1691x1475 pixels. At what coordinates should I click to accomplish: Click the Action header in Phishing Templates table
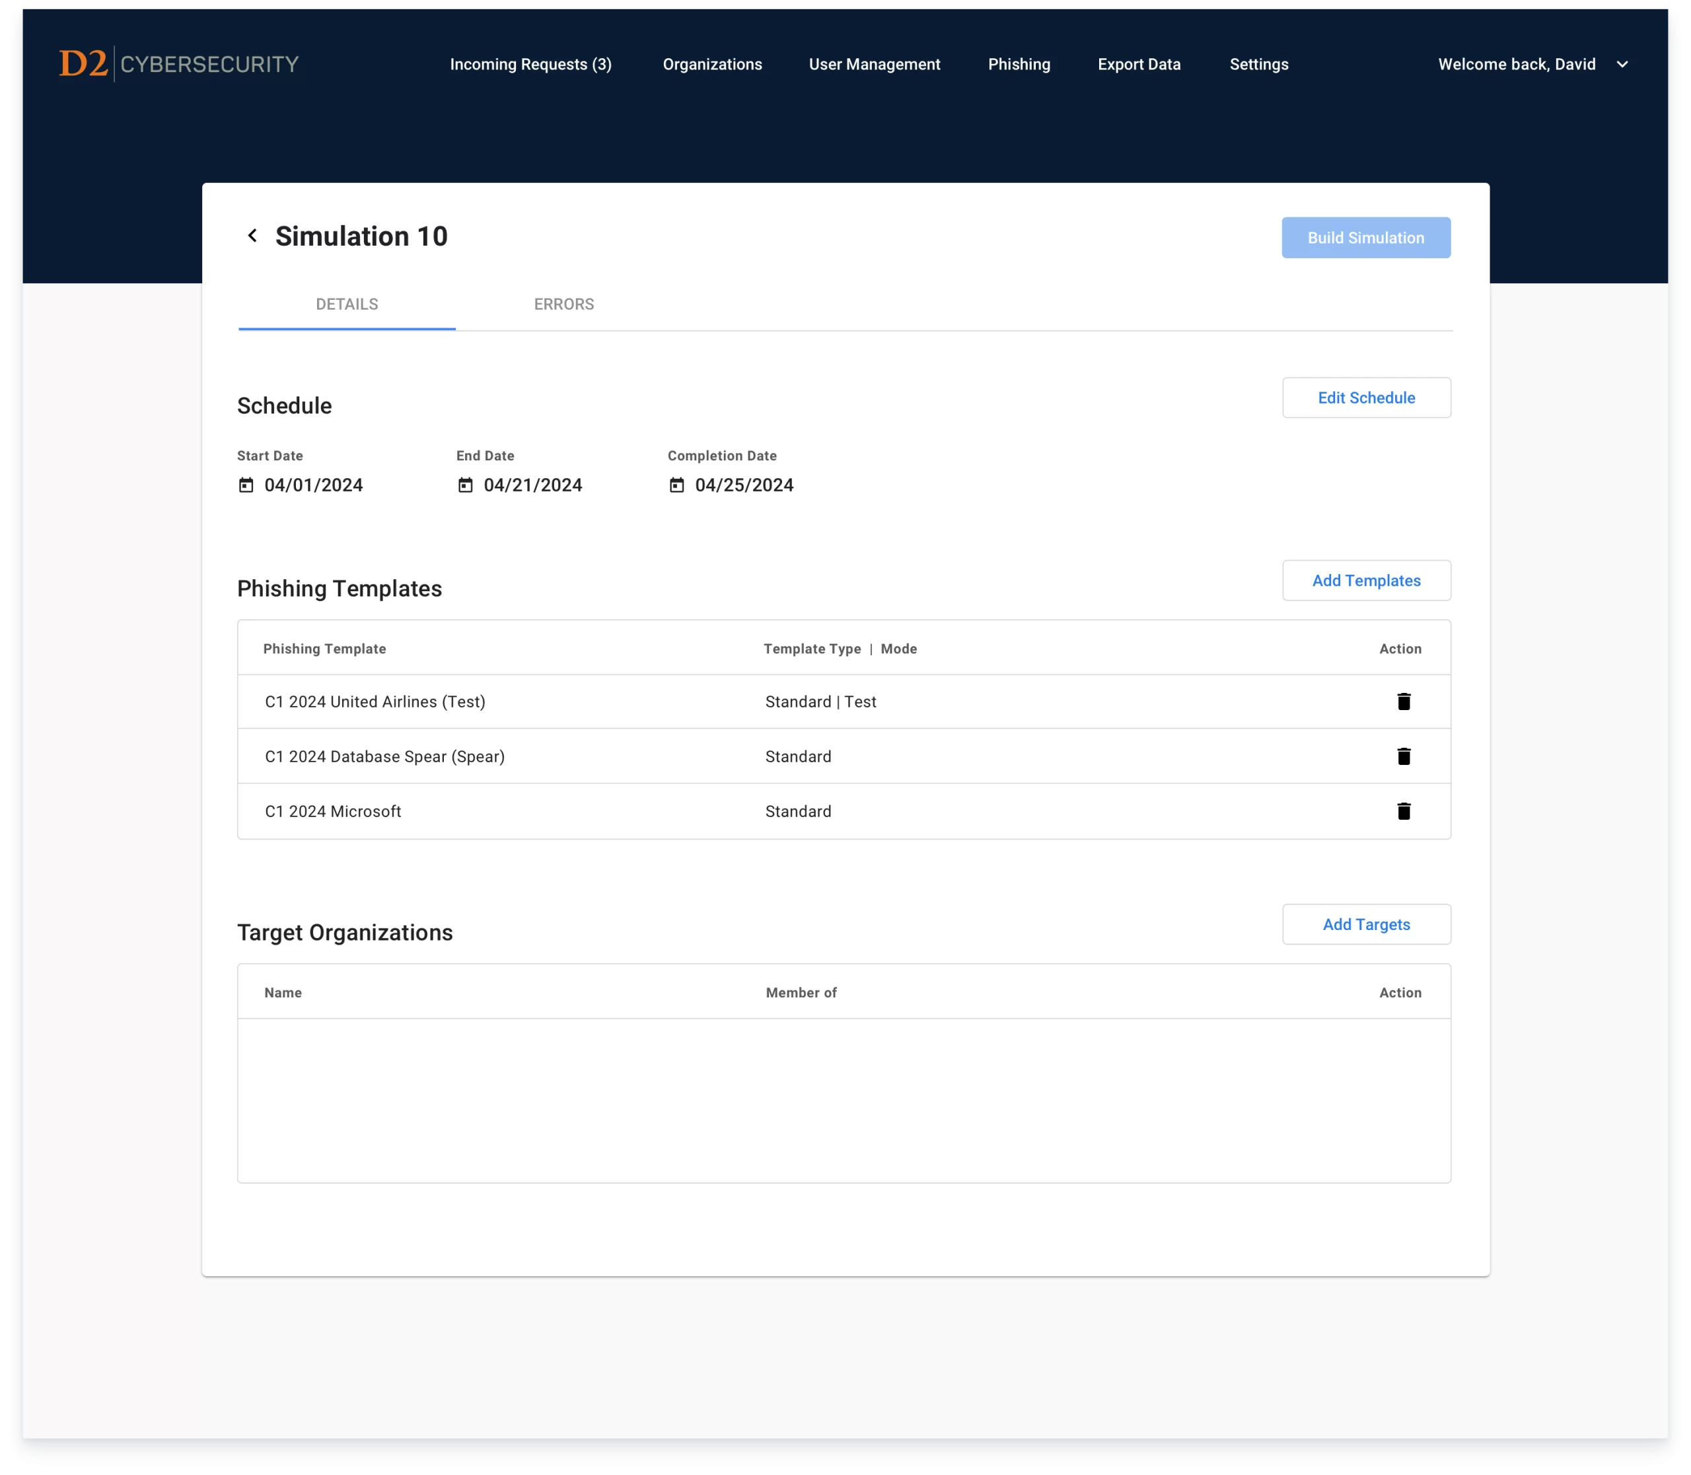(x=1400, y=649)
